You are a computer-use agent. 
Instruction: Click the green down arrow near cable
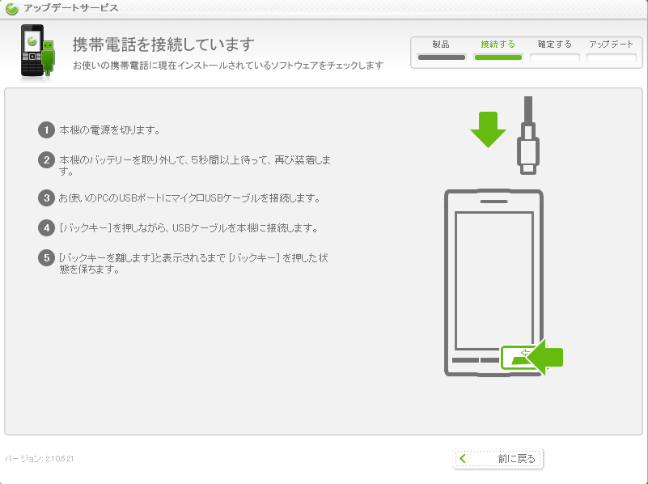[488, 129]
